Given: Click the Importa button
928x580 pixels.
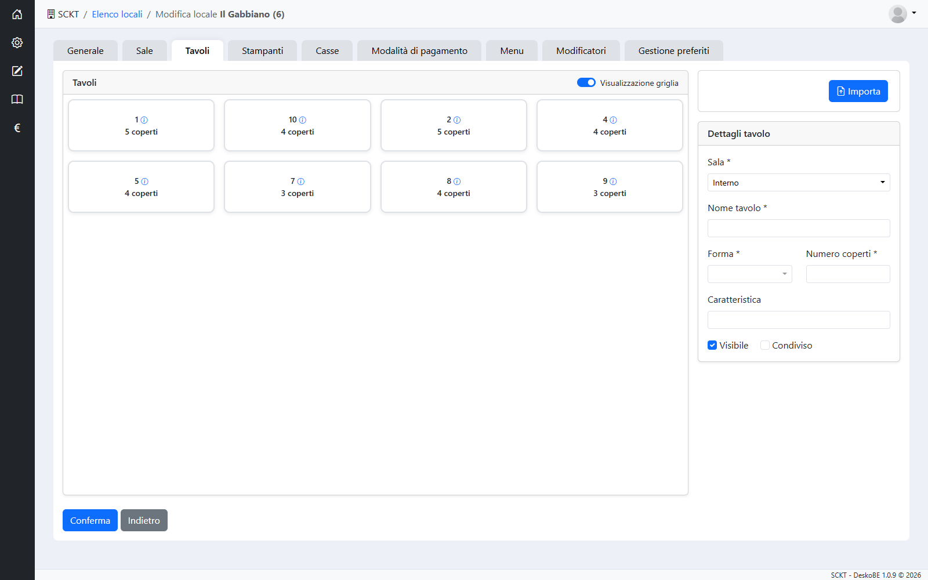Looking at the screenshot, I should [858, 91].
